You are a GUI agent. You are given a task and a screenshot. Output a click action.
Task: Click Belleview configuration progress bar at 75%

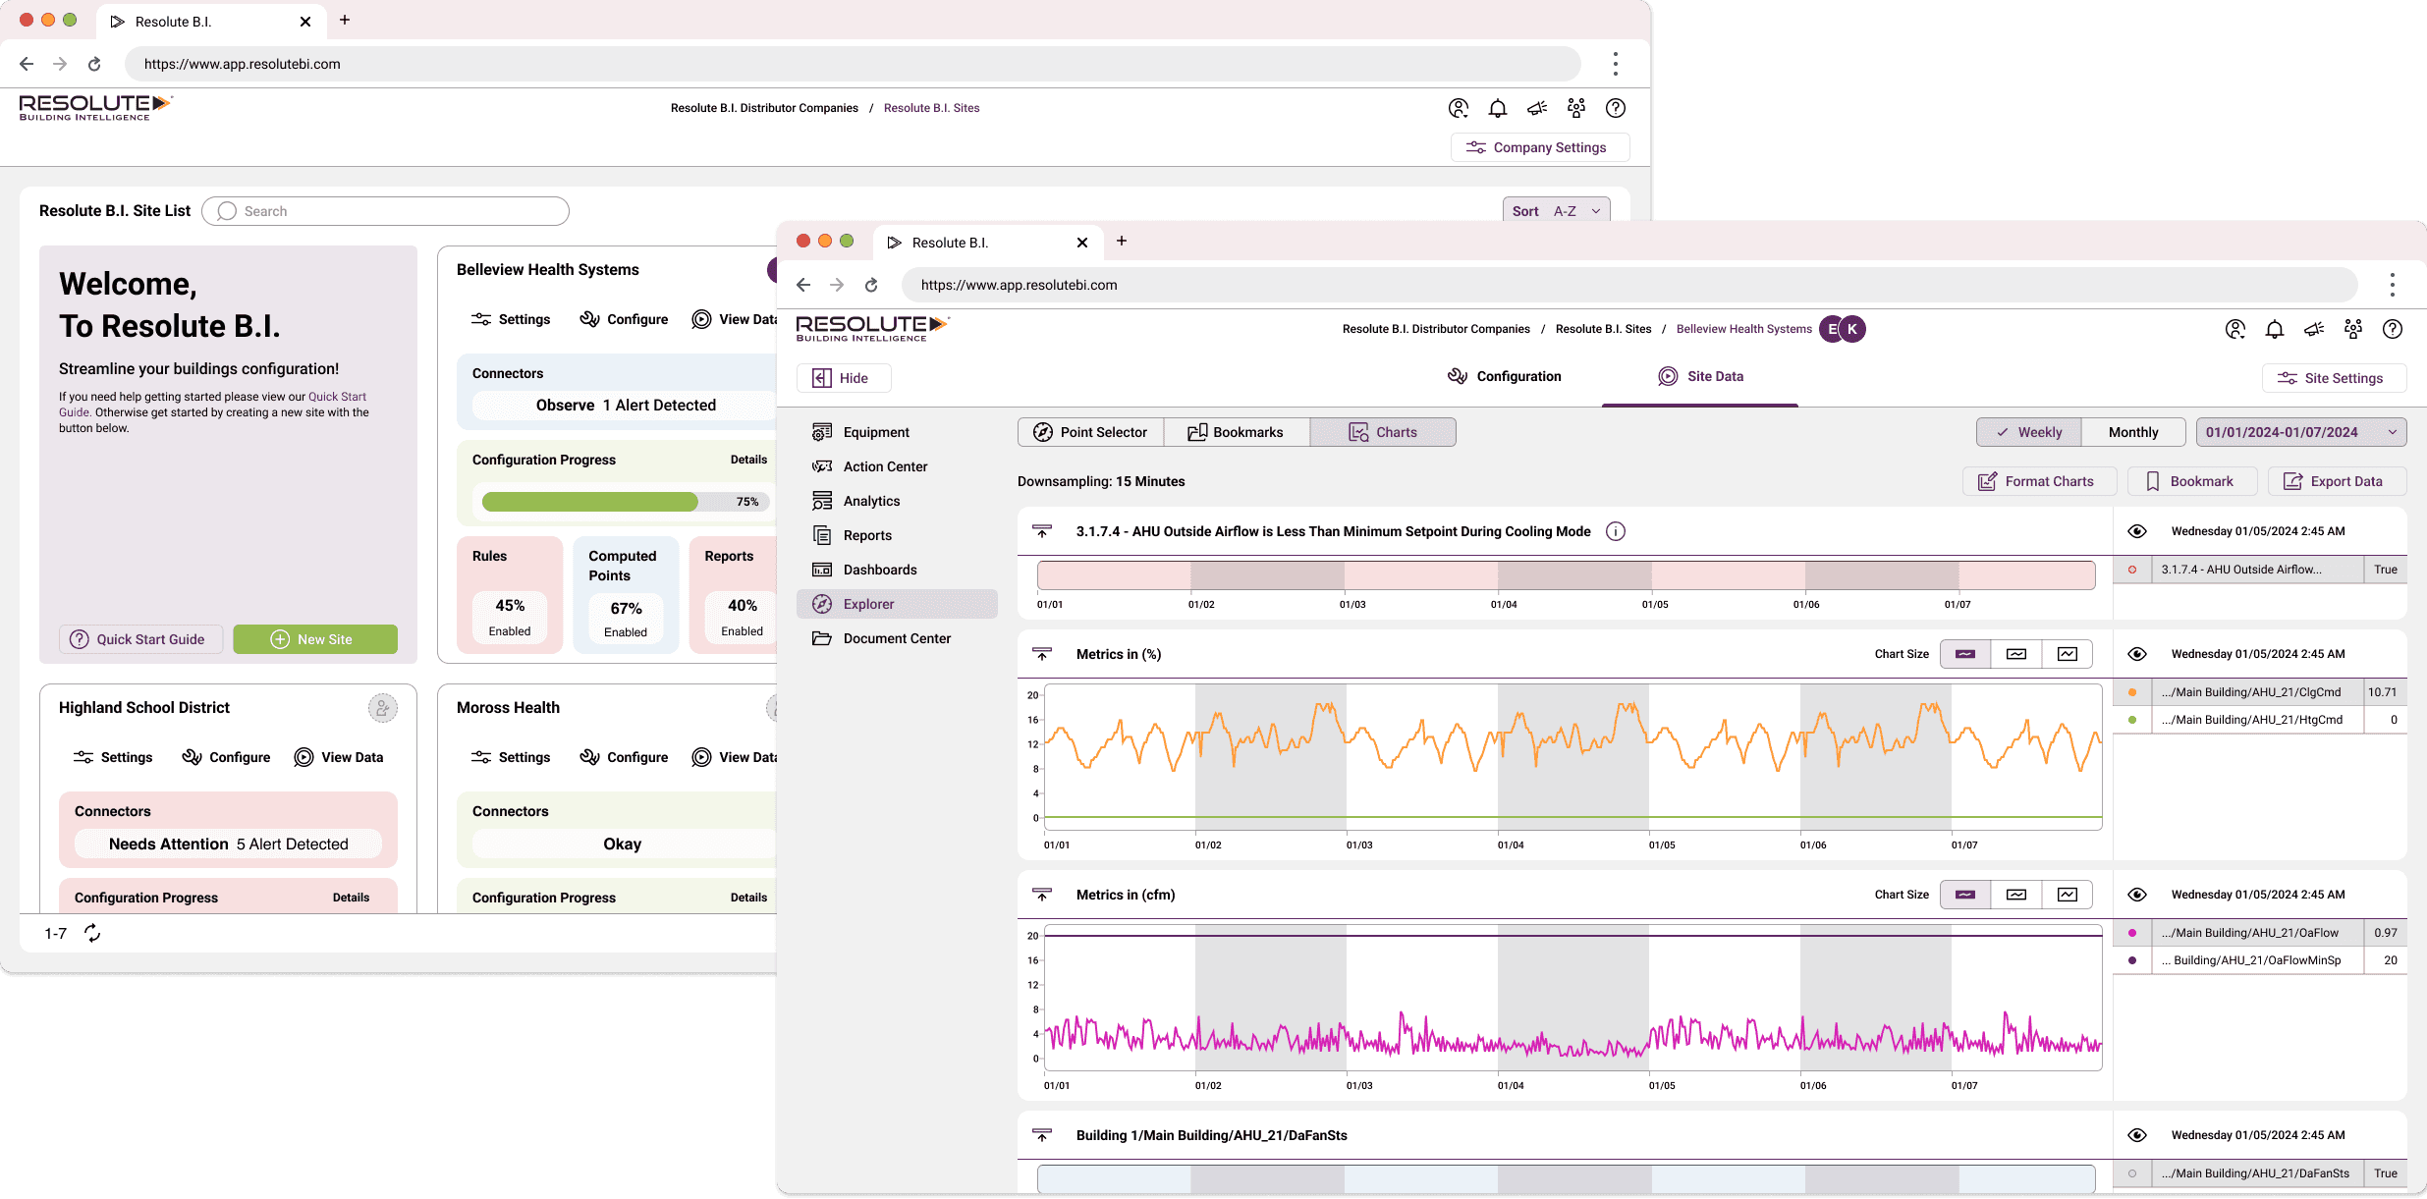[624, 502]
